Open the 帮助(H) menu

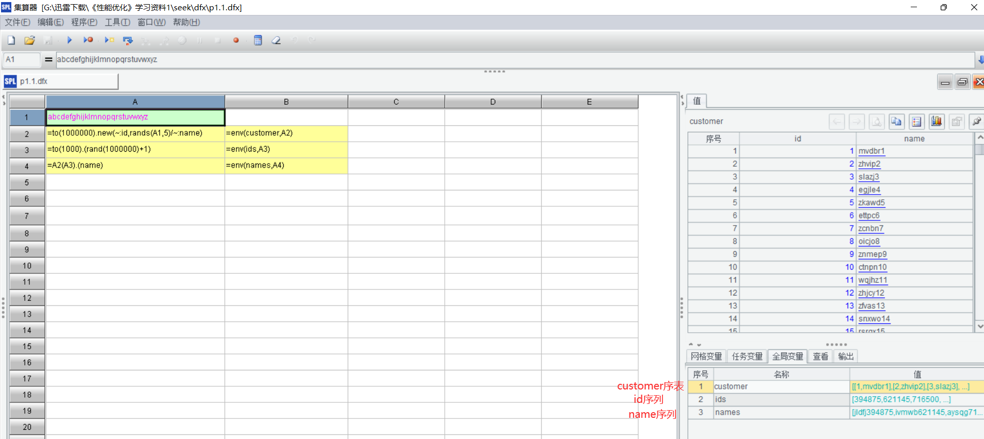point(186,22)
